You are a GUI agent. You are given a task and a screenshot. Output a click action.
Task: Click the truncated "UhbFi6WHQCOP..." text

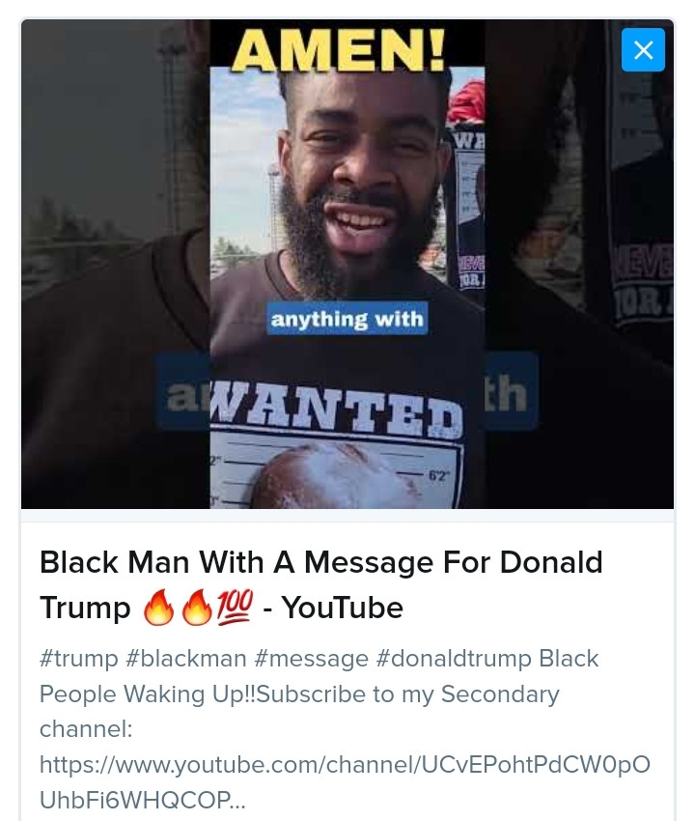142,800
